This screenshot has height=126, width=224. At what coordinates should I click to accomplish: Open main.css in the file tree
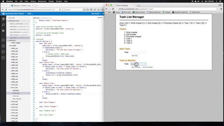click(16, 96)
